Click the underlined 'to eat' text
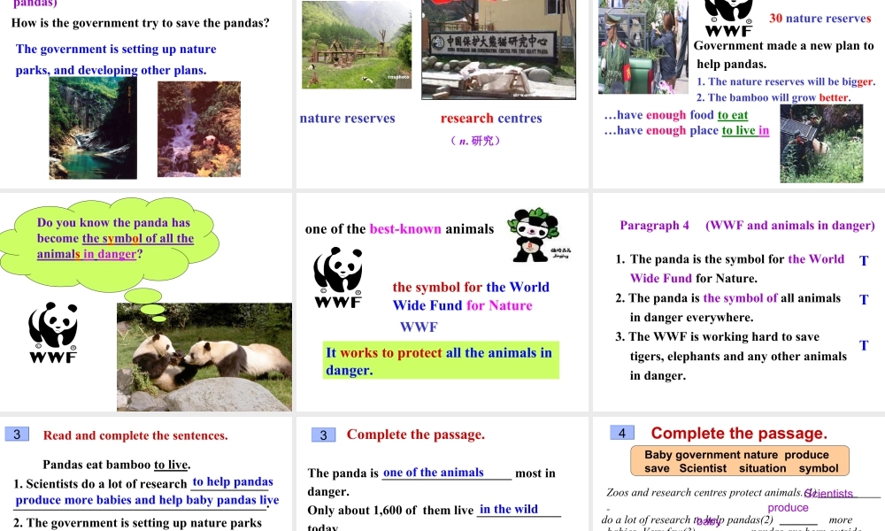885x531 pixels. [733, 115]
